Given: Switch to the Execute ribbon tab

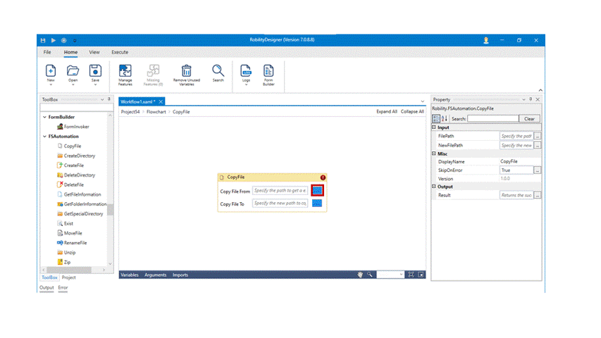Looking at the screenshot, I should [x=120, y=52].
